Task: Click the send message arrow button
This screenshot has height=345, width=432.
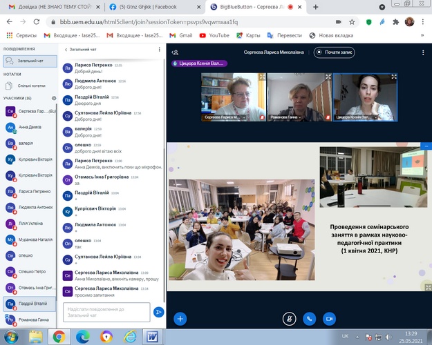Action: 158,313
